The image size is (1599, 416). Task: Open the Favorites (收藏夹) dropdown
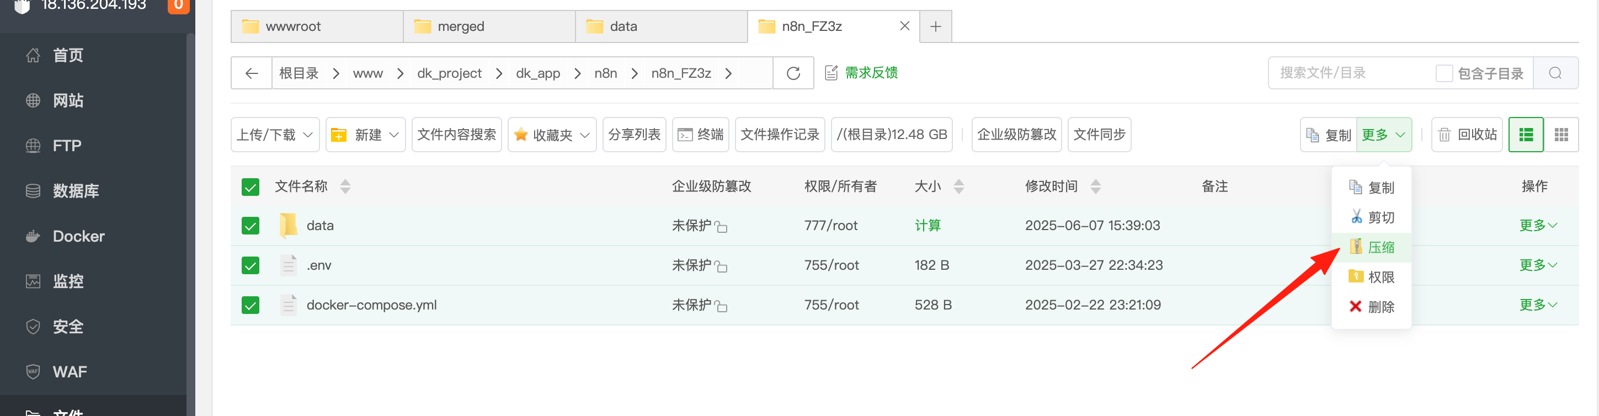pyautogui.click(x=552, y=135)
